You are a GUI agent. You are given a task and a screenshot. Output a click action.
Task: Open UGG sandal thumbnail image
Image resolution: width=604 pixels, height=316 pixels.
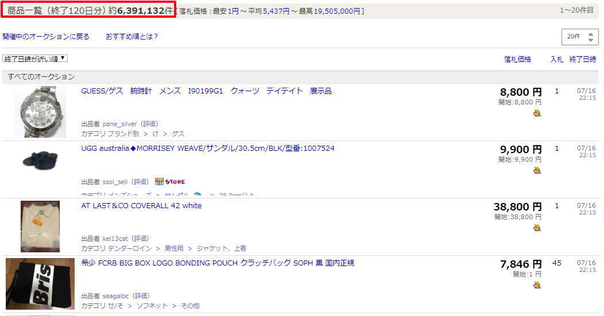click(x=40, y=160)
